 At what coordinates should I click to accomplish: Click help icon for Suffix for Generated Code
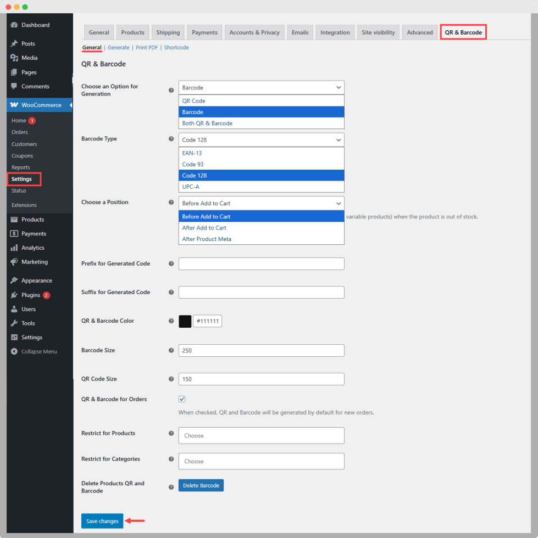[171, 292]
